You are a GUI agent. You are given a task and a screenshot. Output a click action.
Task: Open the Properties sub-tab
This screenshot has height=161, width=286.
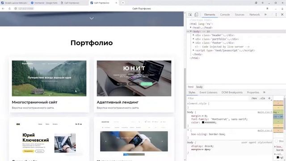(x=253, y=93)
